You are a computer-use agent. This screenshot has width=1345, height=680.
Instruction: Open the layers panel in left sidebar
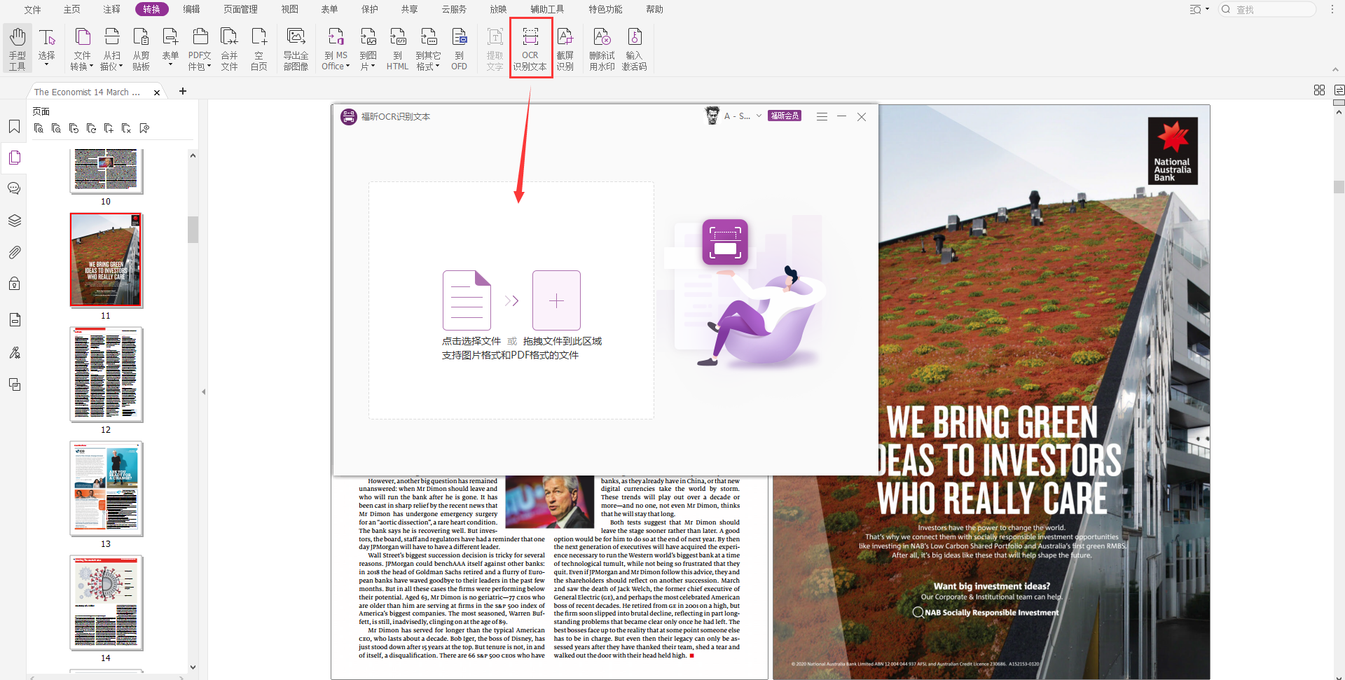pyautogui.click(x=14, y=221)
